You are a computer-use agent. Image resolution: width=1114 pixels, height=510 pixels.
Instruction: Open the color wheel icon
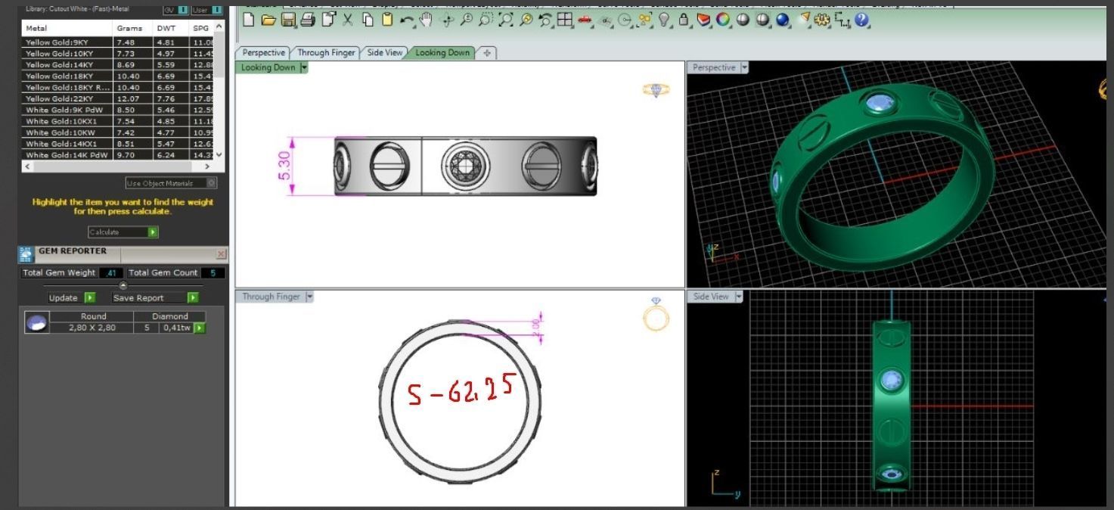[723, 21]
